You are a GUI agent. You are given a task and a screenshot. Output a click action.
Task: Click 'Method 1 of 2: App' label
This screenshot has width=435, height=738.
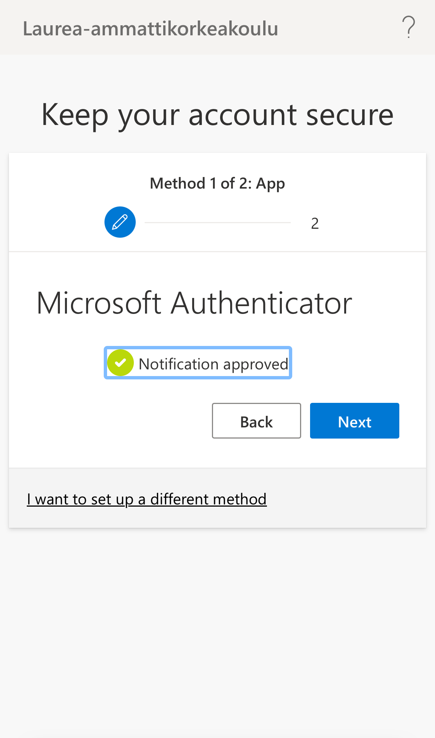point(217,183)
